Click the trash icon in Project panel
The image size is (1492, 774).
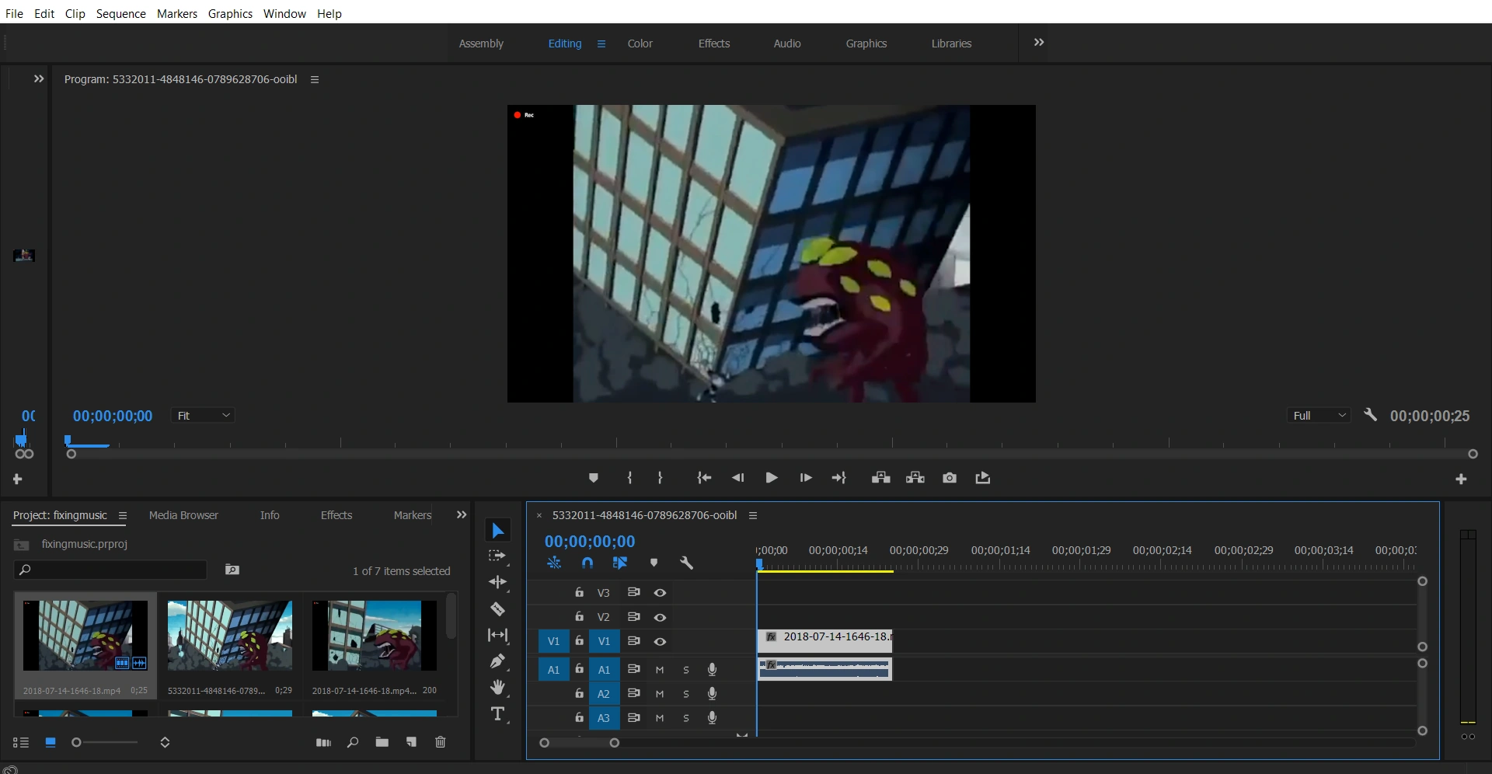tap(440, 742)
